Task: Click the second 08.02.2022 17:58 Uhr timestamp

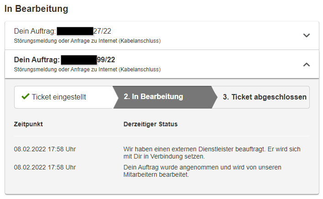Action: [x=45, y=167]
